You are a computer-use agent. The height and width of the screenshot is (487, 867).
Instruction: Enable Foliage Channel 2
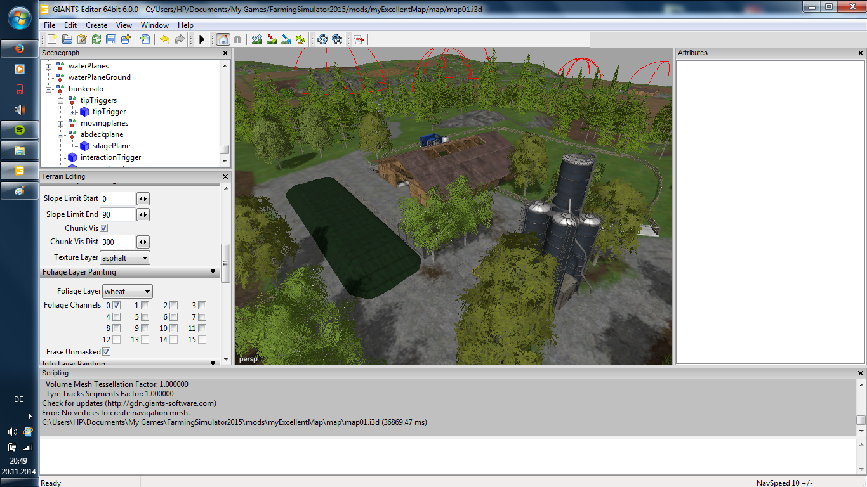pos(174,306)
